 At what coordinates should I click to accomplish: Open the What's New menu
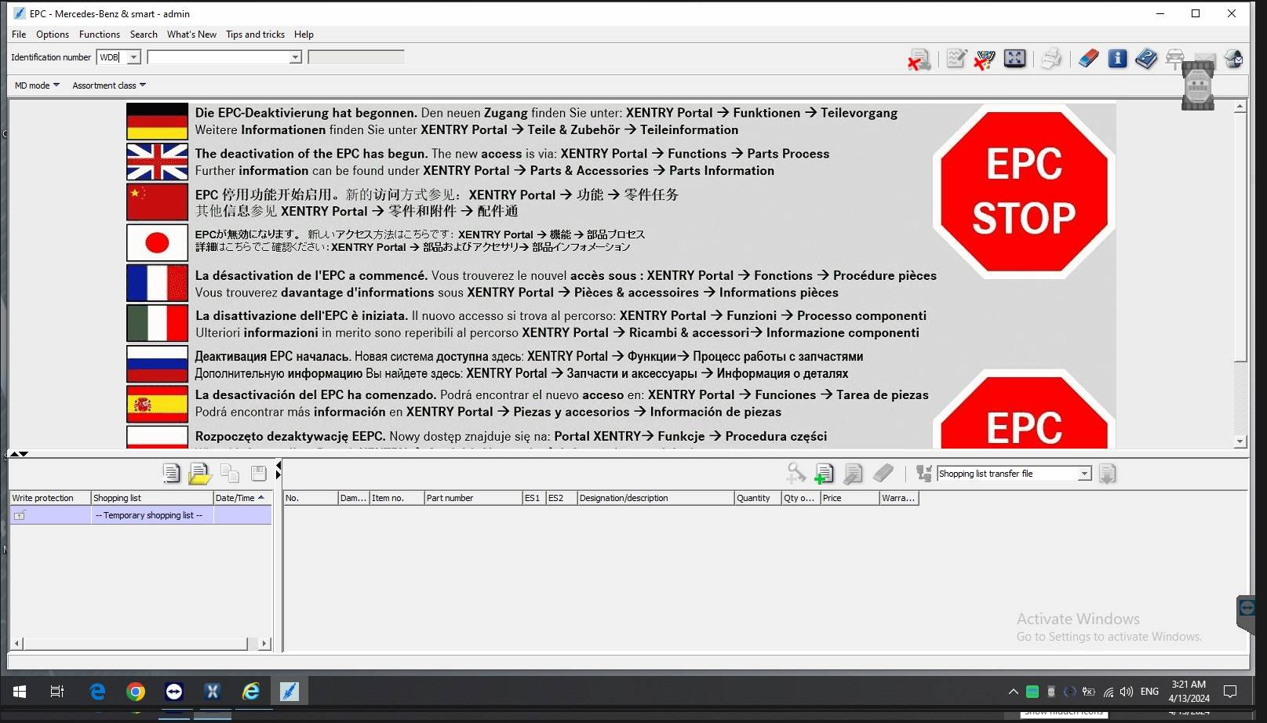pos(191,35)
